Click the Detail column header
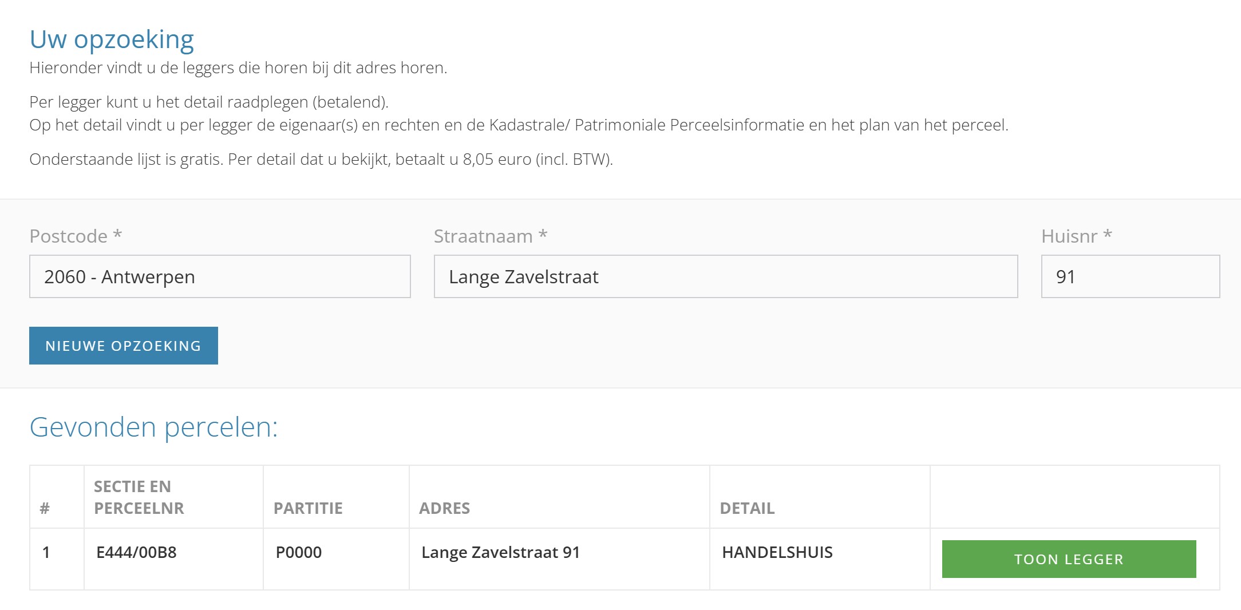 [747, 508]
